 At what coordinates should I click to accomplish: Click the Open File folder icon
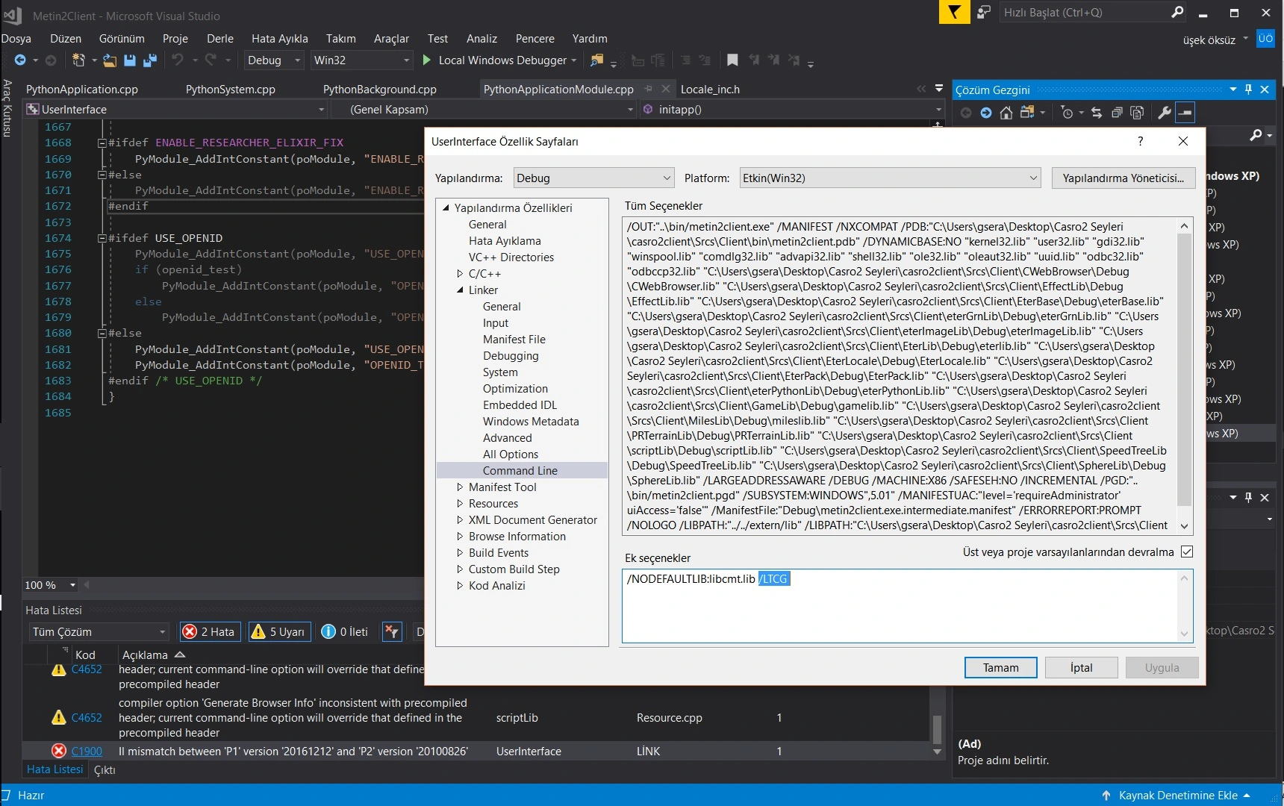(110, 60)
